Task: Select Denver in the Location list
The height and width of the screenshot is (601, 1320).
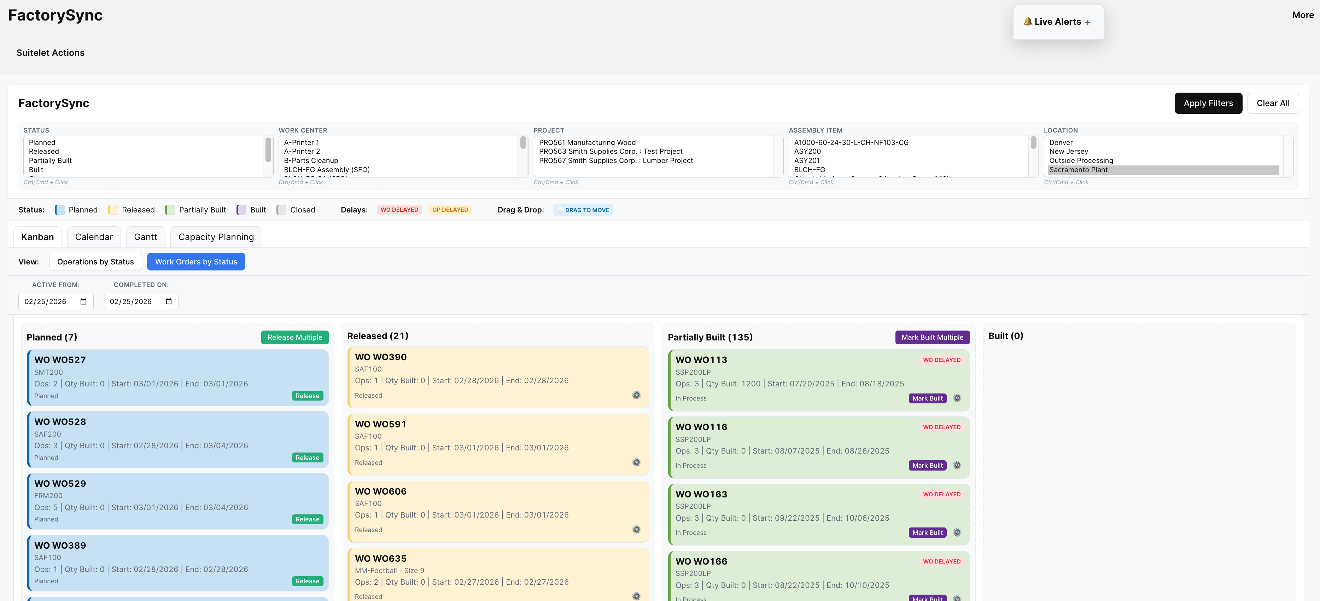Action: pos(1061,142)
